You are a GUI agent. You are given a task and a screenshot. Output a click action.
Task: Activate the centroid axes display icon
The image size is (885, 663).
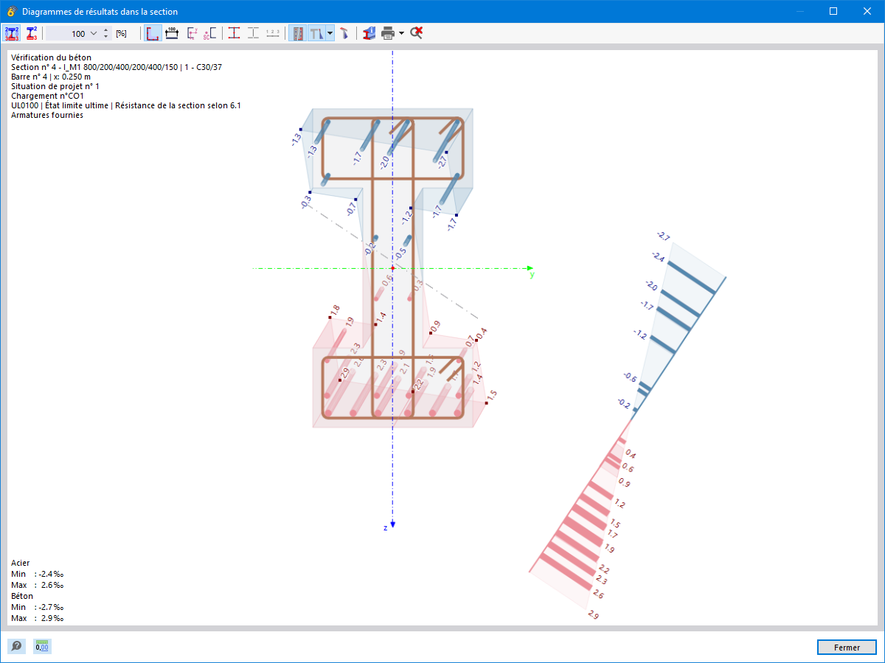pos(192,33)
